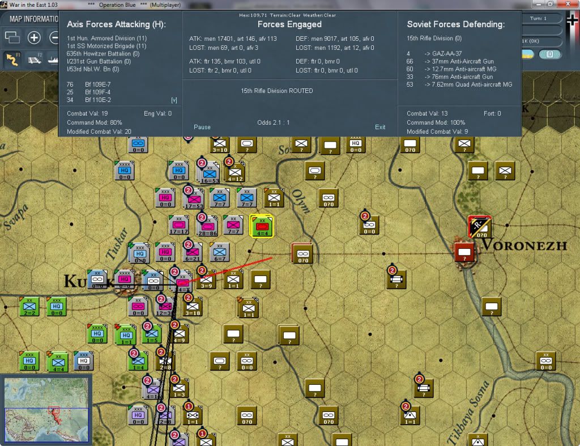Viewport: 580px width, 446px height.
Task: Select the pink 6=21 unit counter
Action: pyautogui.click(x=193, y=252)
